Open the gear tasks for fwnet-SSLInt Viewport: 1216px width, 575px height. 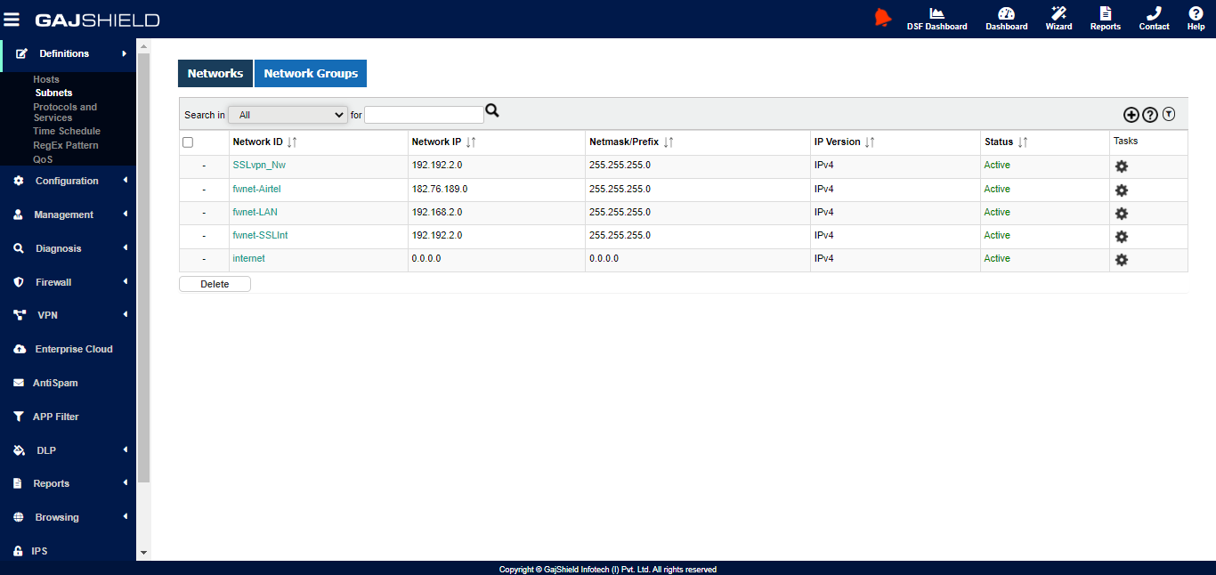pyautogui.click(x=1122, y=237)
